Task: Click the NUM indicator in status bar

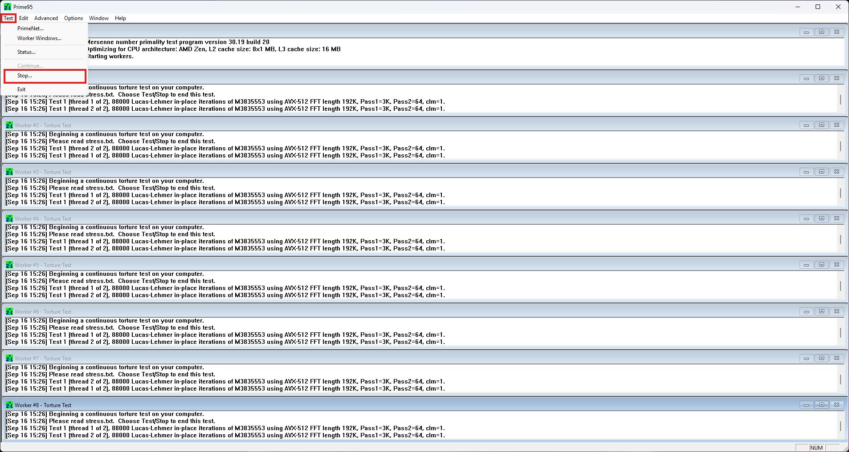Action: [x=816, y=448]
